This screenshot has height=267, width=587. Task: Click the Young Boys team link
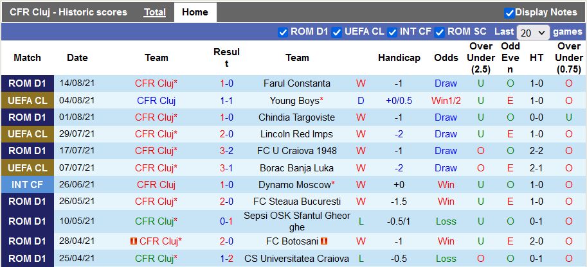point(296,101)
